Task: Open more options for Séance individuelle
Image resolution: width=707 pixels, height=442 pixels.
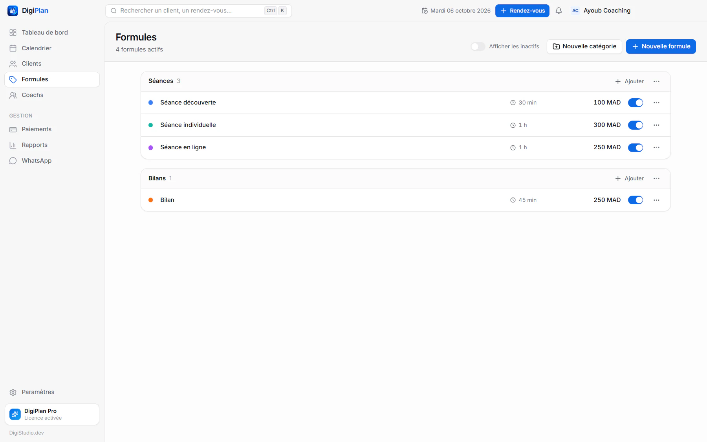Action: click(x=656, y=125)
